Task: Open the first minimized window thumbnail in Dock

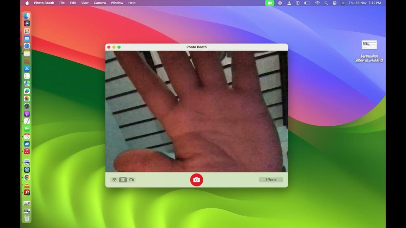Action: [27, 203]
